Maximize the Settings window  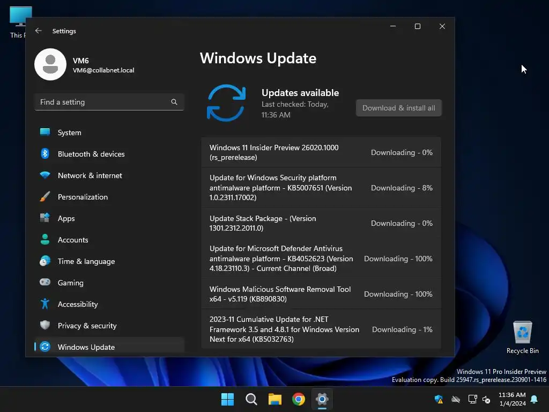pos(417,26)
